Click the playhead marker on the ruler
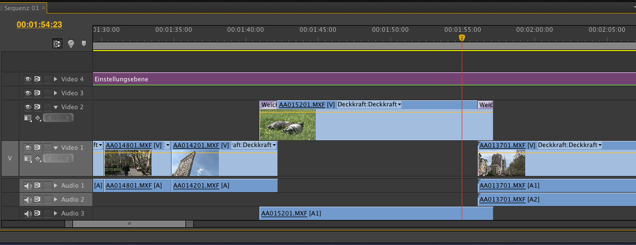 pyautogui.click(x=461, y=38)
